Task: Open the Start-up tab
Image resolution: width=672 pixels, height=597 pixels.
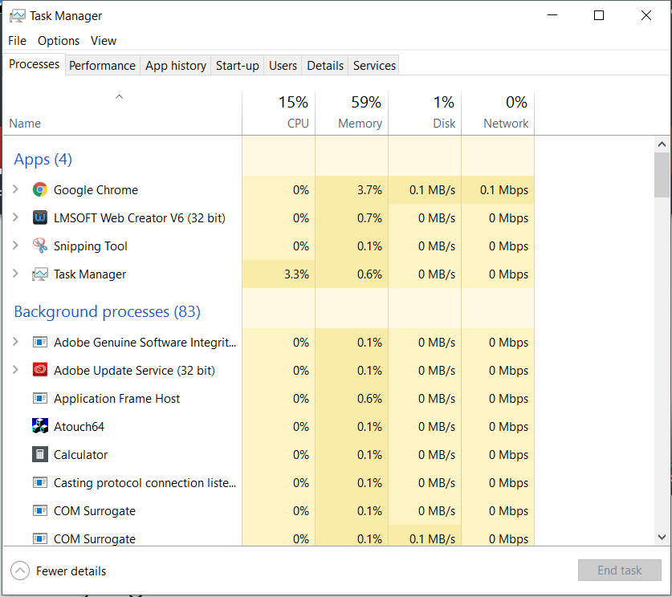Action: [237, 66]
